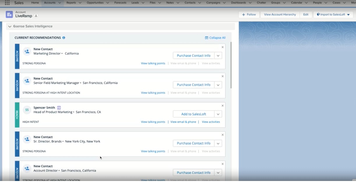356x183 pixels.
Task: Click Collapse All recommendations
Action: pyautogui.click(x=215, y=38)
